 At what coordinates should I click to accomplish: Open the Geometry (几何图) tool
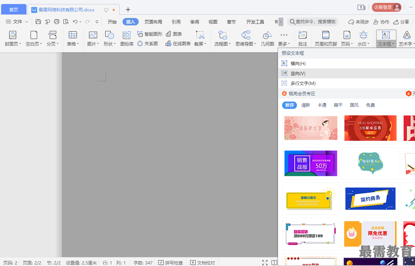coord(267,38)
